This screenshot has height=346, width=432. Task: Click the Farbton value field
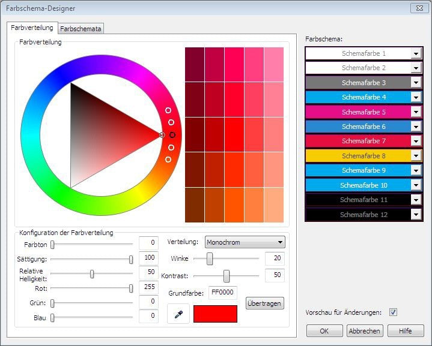coord(148,243)
